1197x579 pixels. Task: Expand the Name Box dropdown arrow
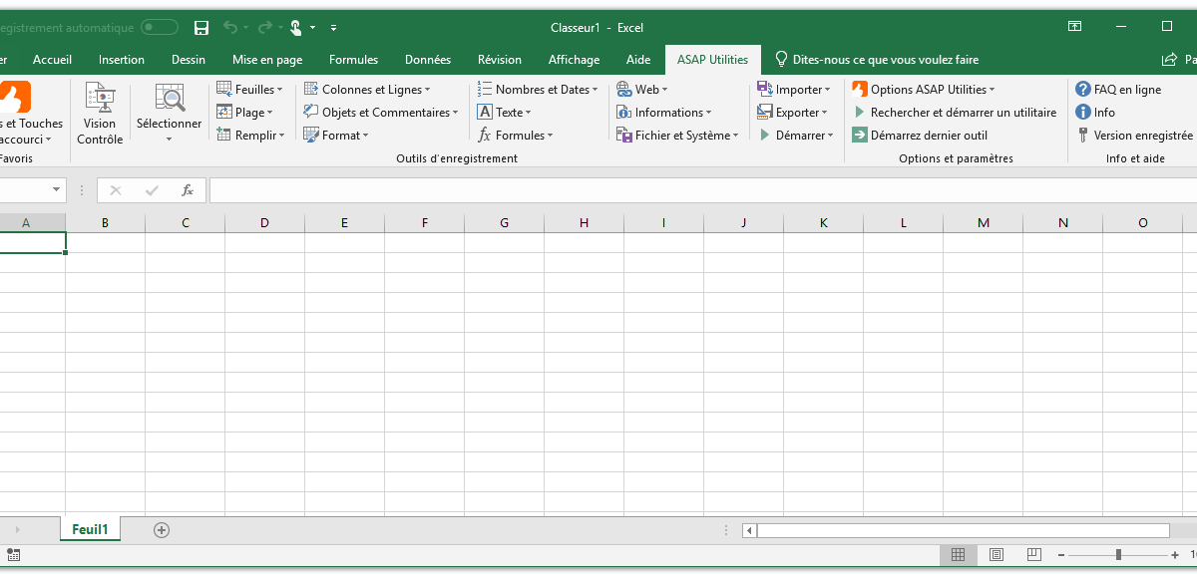click(56, 190)
